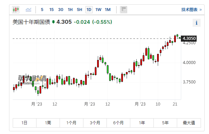
Task: Select the 3个月 range tab
Action: point(95,123)
